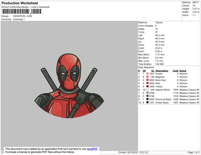Viewport: 201px width, 155px height.
Task: Click the height value '3.57 in'
Action: click(196, 9)
